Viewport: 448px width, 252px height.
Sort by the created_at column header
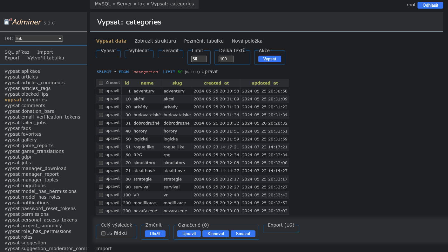click(216, 83)
